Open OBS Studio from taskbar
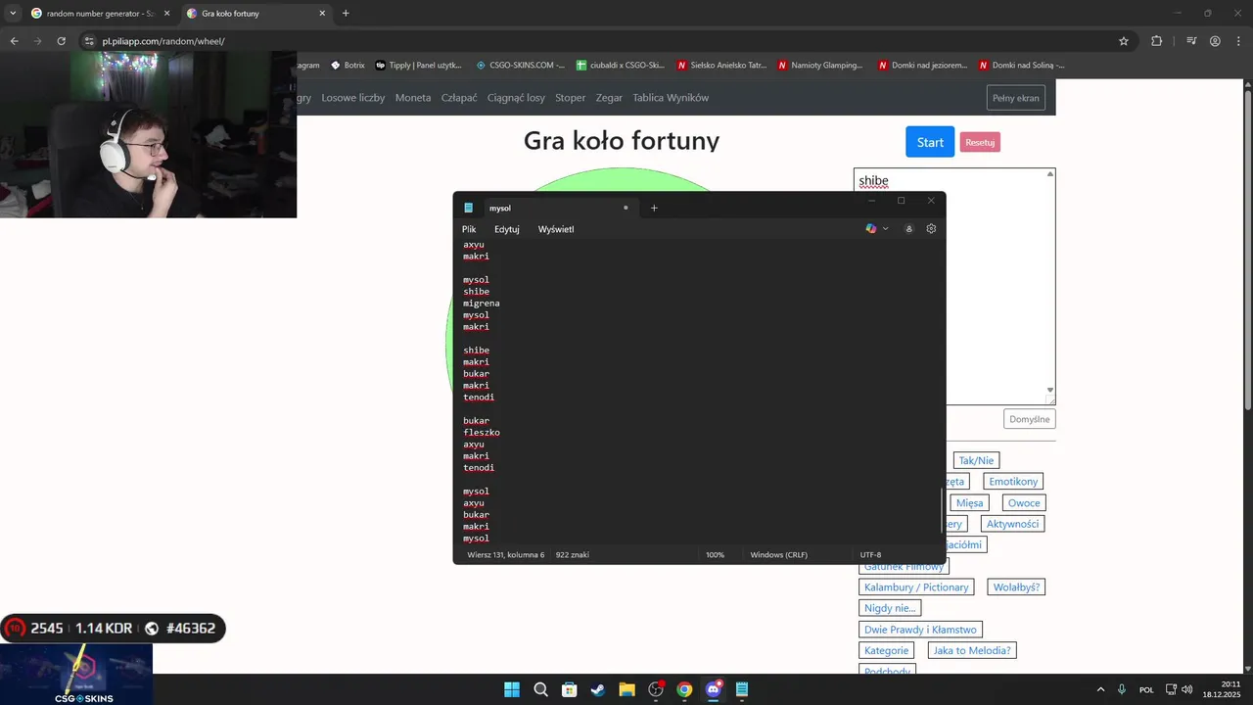1253x705 pixels. point(656,689)
